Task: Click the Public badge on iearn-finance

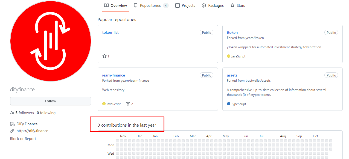Action: click(207, 75)
